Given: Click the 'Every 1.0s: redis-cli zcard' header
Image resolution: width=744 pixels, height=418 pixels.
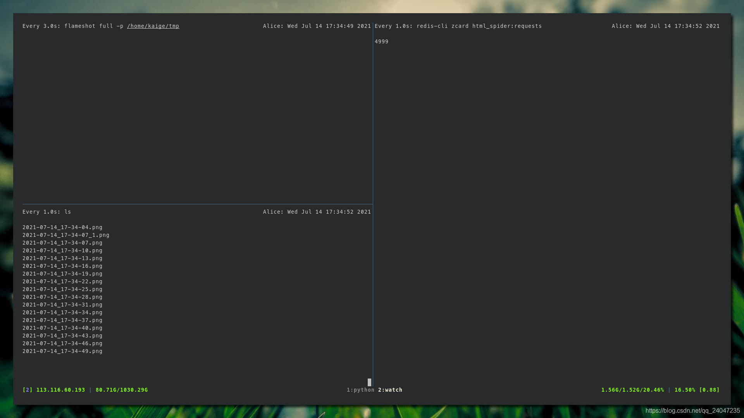Looking at the screenshot, I should pyautogui.click(x=422, y=26).
